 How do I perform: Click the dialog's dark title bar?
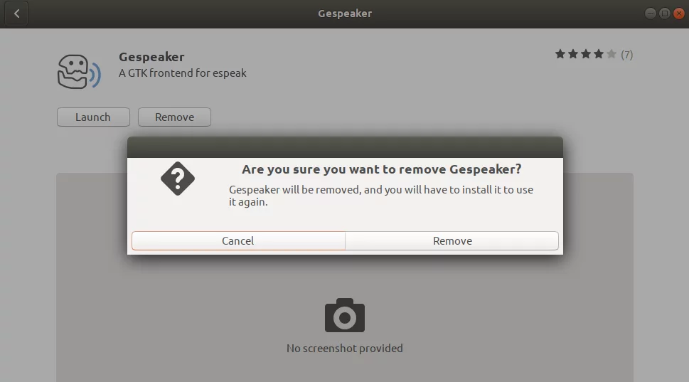[x=345, y=147]
